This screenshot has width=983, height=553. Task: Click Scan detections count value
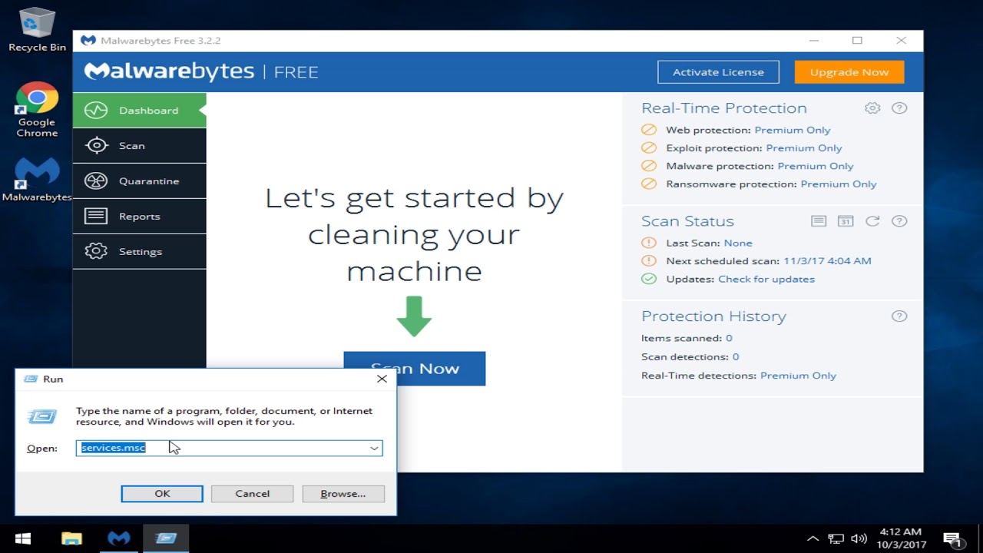coord(736,356)
